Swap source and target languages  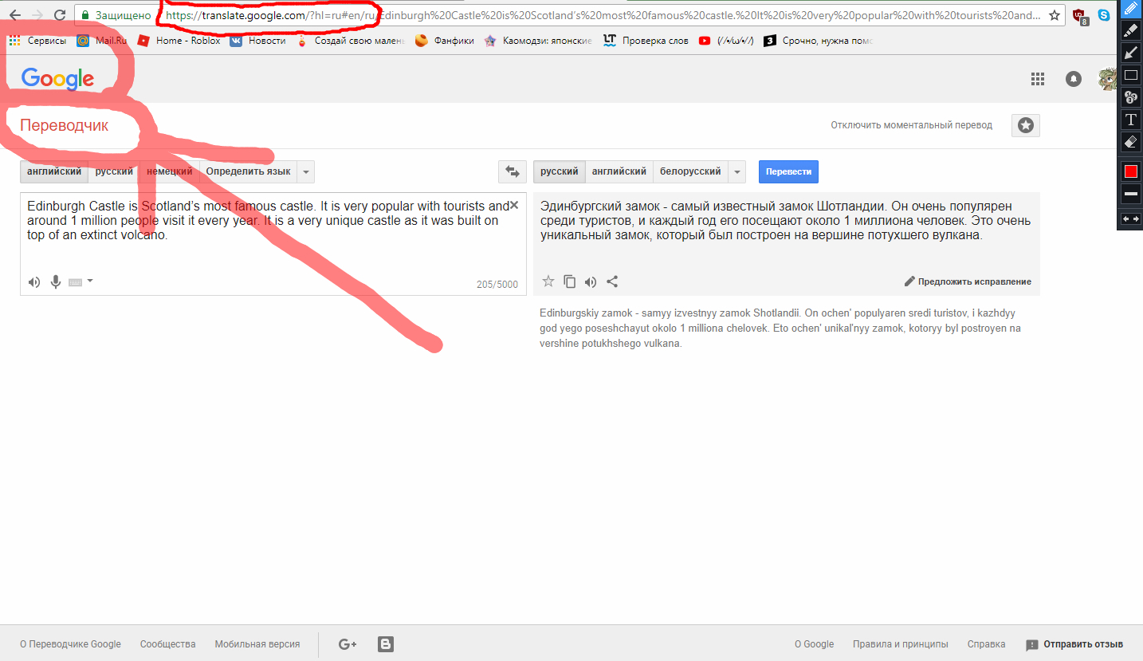[512, 171]
